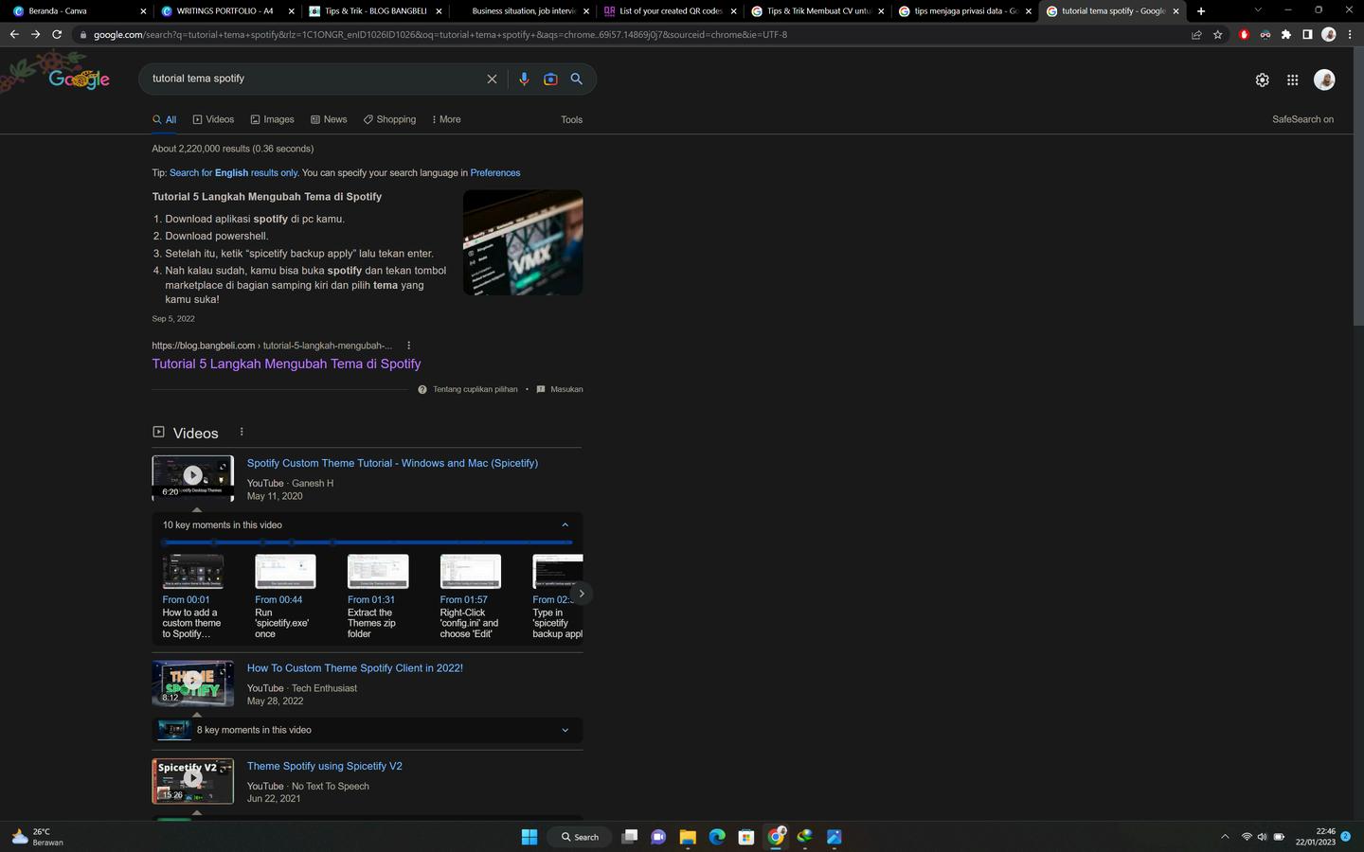Open the tab search dropdown chevron

[1257, 10]
